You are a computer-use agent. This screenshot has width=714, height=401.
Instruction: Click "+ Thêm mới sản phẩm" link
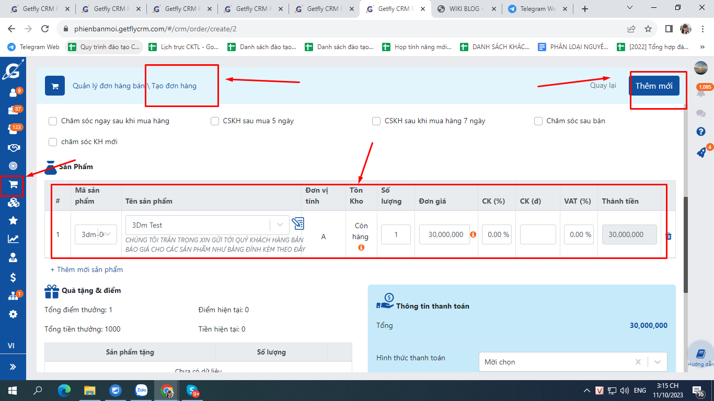(87, 269)
